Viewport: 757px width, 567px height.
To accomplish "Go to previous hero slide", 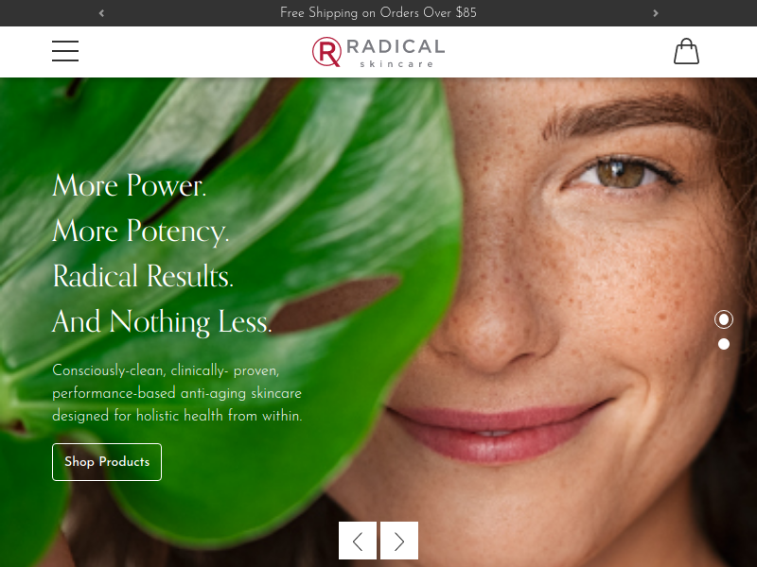I will [x=358, y=541].
